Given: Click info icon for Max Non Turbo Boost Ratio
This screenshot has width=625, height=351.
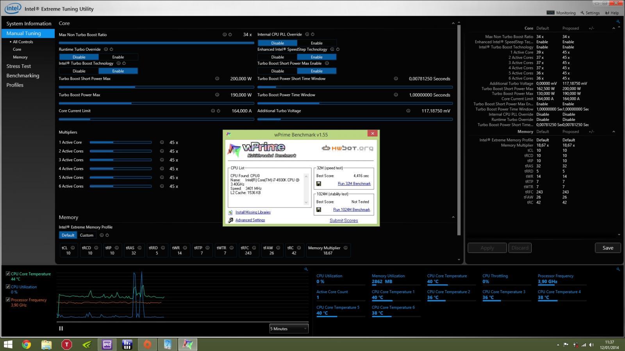Looking at the screenshot, I should click(x=225, y=35).
